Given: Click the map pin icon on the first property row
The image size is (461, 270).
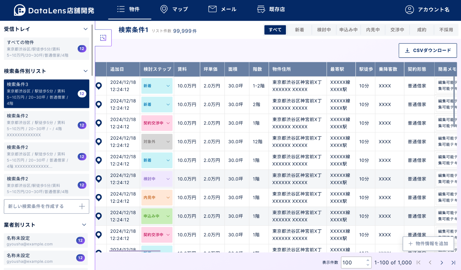Looking at the screenshot, I should (x=99, y=86).
